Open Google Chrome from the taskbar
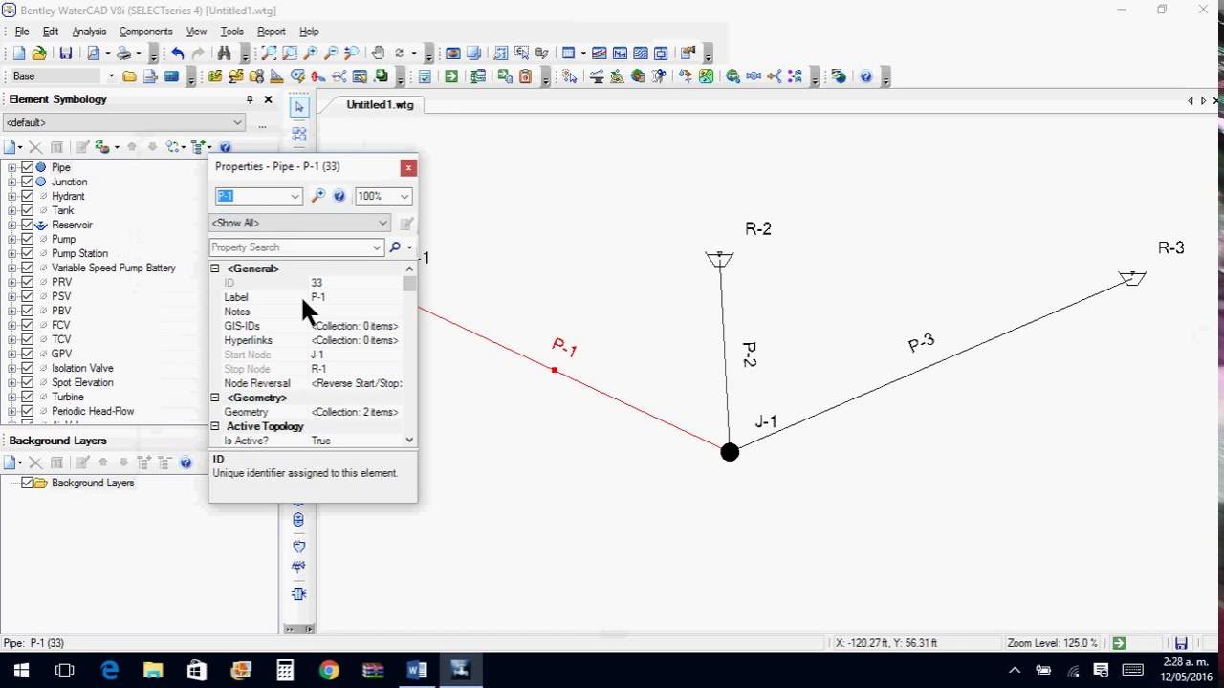The image size is (1224, 688). 329,670
